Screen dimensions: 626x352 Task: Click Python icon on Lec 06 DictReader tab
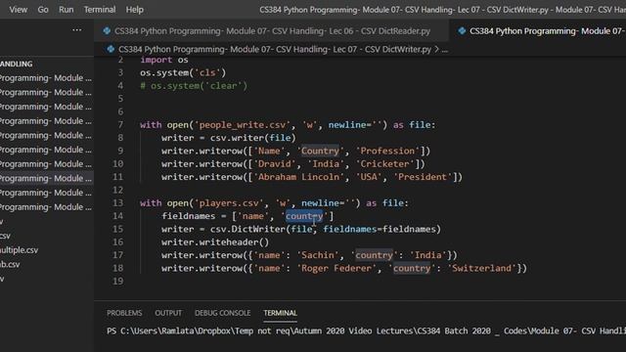pos(107,31)
